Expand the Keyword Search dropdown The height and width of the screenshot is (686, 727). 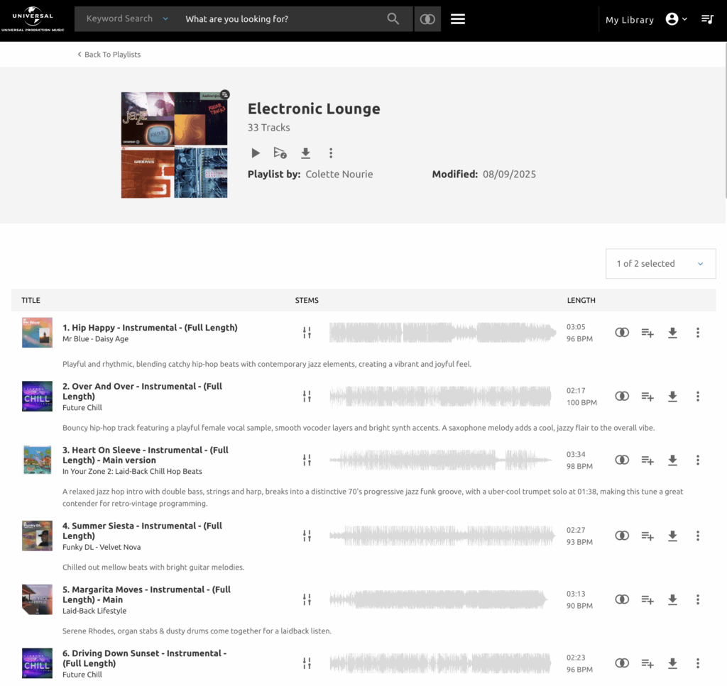click(127, 19)
